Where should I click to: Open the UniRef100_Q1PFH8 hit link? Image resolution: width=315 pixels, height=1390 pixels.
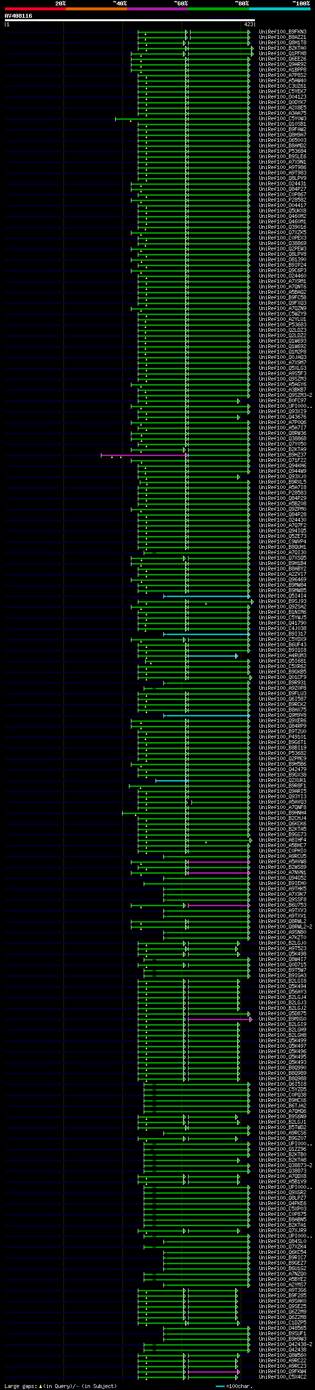coord(283,53)
